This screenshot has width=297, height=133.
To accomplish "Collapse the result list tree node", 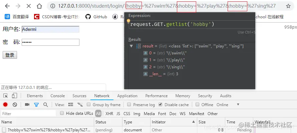I will point(131,46).
